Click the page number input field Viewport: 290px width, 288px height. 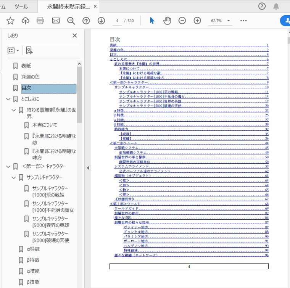point(117,21)
